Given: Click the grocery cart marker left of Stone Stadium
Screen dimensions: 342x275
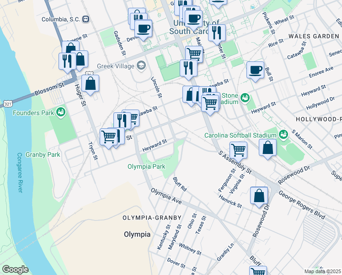Looking at the screenshot, I should (x=210, y=104).
